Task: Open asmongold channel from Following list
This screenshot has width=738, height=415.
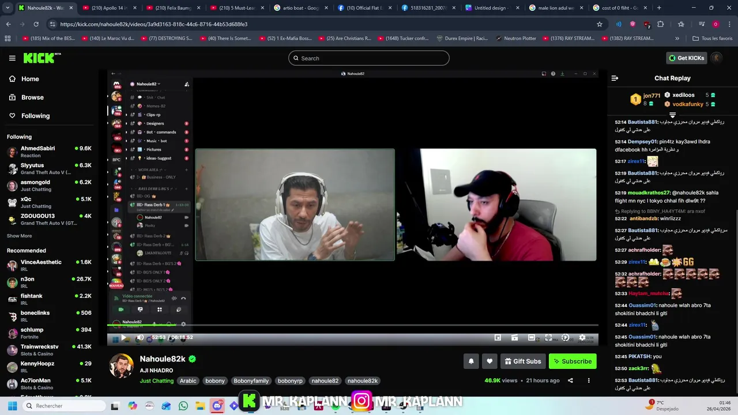Action: pyautogui.click(x=50, y=186)
